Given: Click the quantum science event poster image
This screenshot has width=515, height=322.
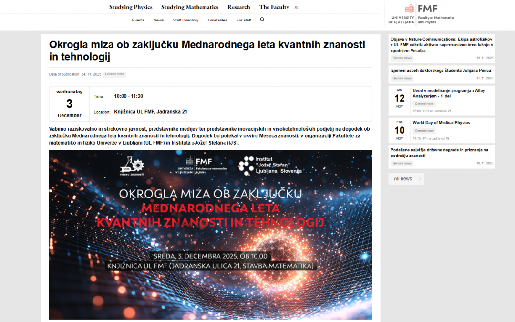Looking at the screenshot, I should pos(210,235).
